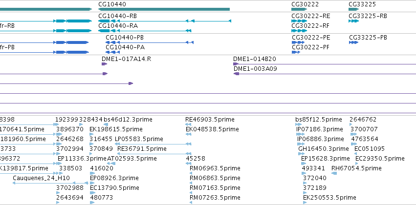Select the EK048538.5prime EST label

coord(212,129)
